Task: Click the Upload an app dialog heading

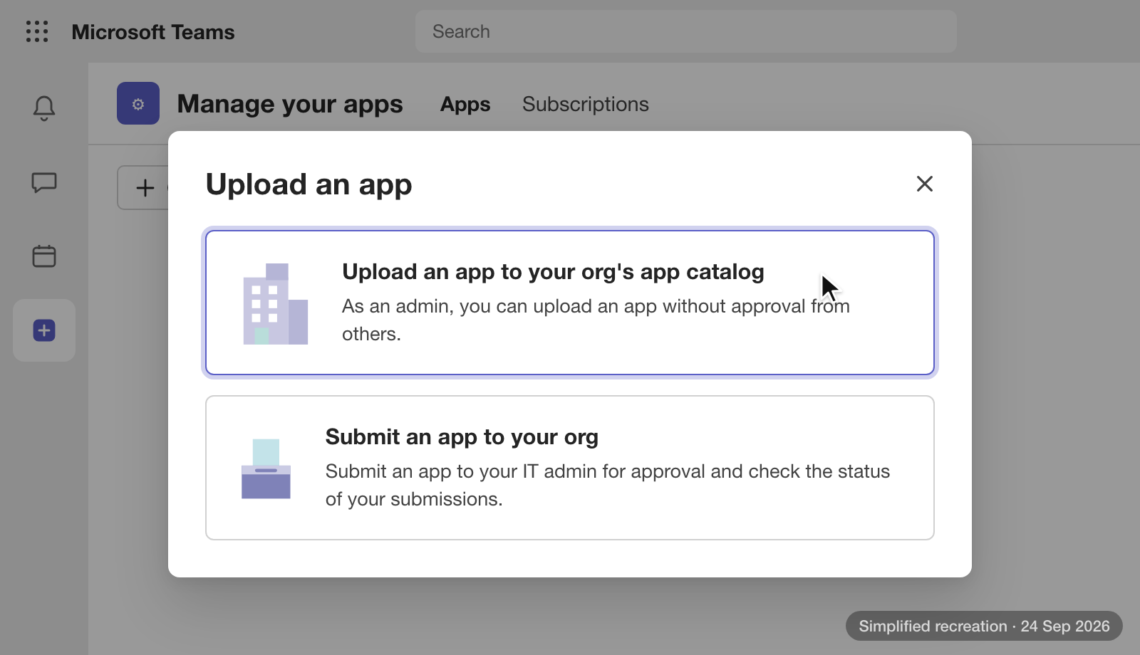Action: (309, 184)
